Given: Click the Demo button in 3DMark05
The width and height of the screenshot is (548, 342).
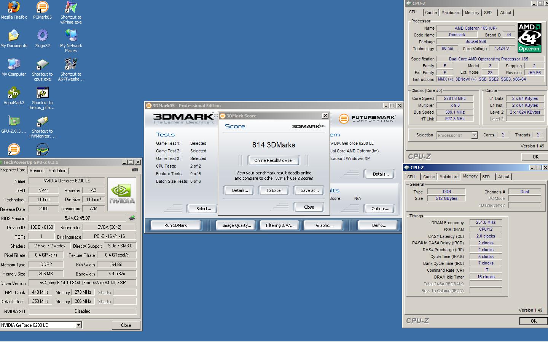Looking at the screenshot, I should pos(379,225).
